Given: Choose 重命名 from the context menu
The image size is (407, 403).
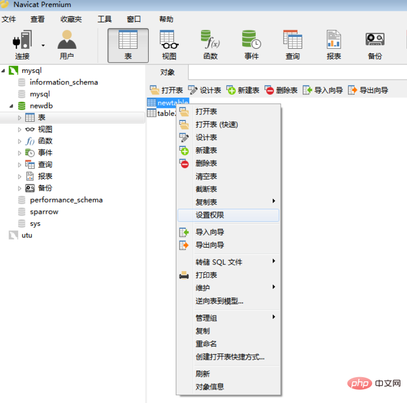Looking at the screenshot, I should pyautogui.click(x=228, y=344).
